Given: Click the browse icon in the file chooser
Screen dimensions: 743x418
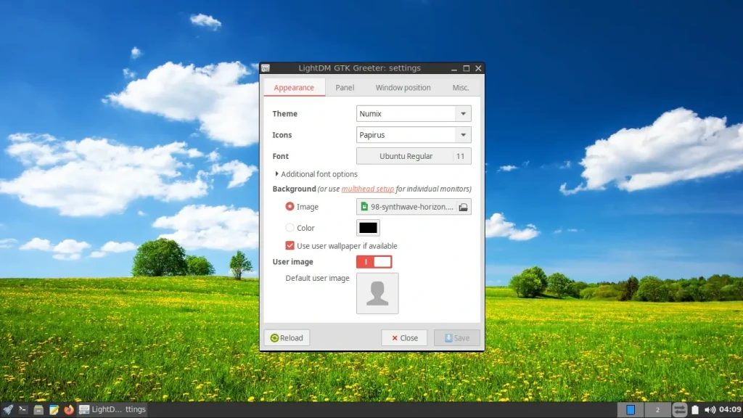Looking at the screenshot, I should pos(463,207).
